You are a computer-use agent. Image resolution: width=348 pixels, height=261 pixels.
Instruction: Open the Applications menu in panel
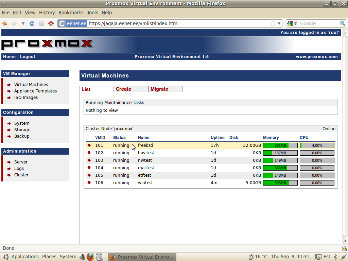[x=25, y=257]
